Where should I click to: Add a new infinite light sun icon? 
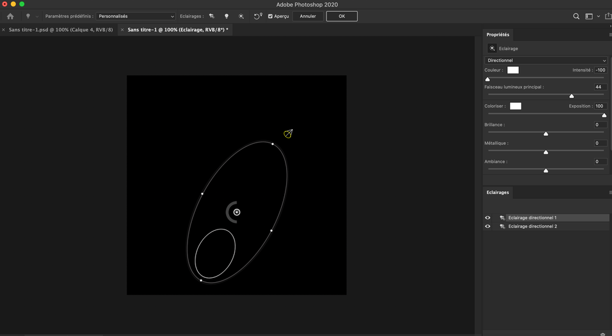point(241,17)
